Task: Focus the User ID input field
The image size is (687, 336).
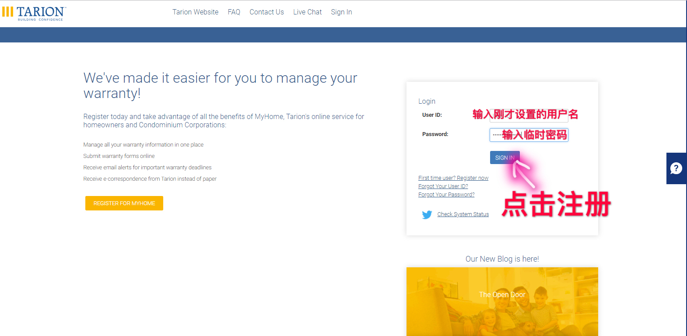Action: (529, 115)
